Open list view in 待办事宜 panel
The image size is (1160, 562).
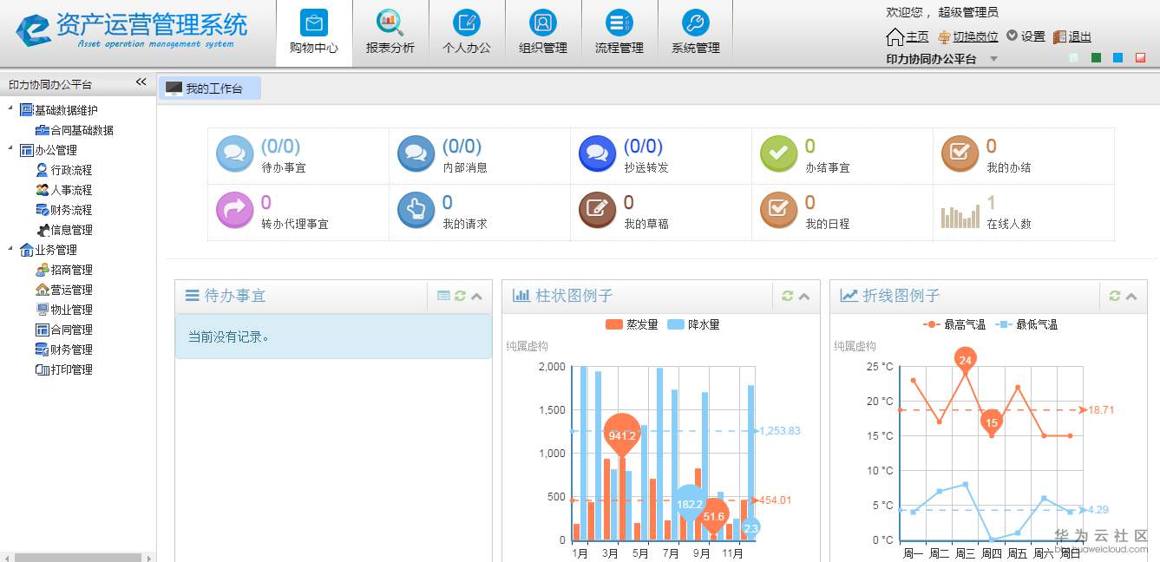pyautogui.click(x=443, y=296)
